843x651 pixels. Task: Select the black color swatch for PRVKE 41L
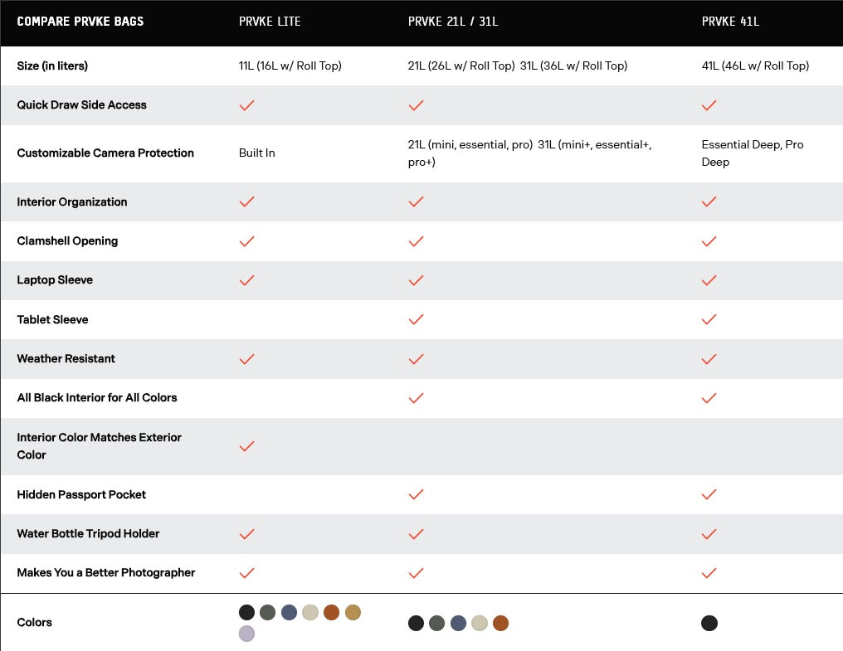[709, 623]
